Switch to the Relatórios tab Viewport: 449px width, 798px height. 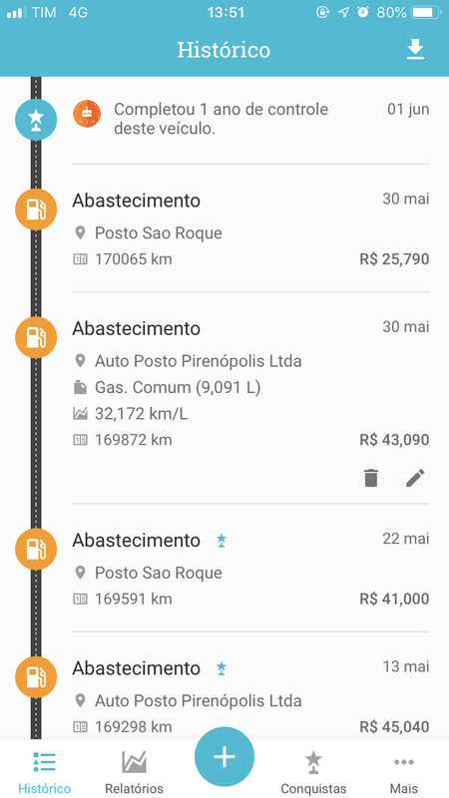(134, 771)
